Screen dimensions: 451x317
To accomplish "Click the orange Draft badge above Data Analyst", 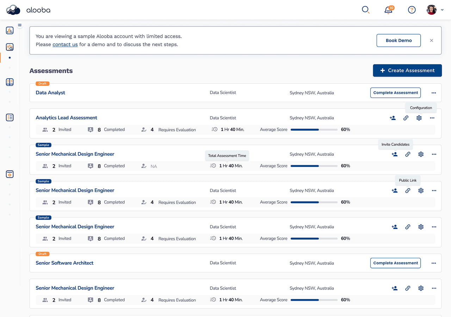I will point(42,83).
